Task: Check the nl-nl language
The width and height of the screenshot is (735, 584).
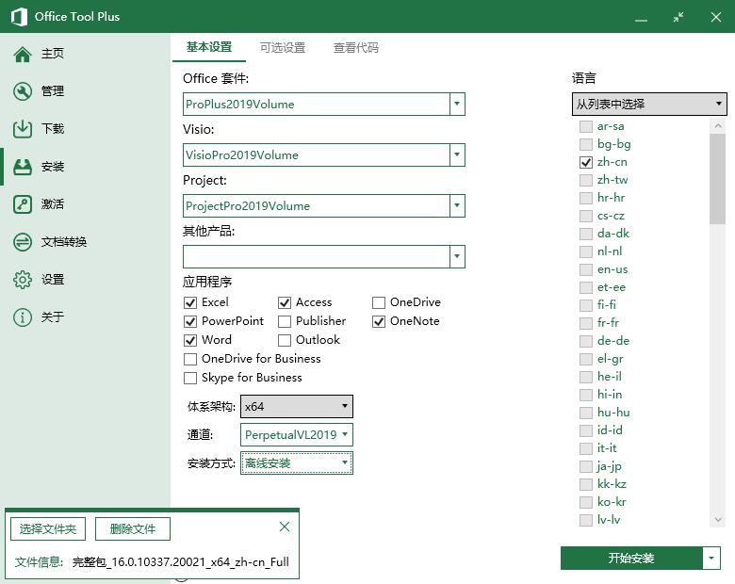Action: tap(586, 251)
